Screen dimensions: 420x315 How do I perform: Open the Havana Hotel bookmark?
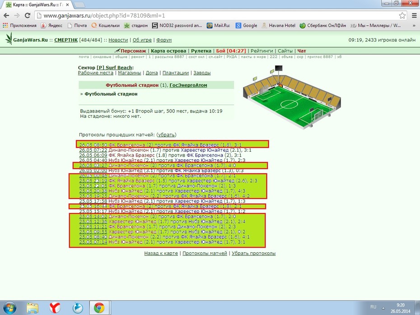(278, 25)
